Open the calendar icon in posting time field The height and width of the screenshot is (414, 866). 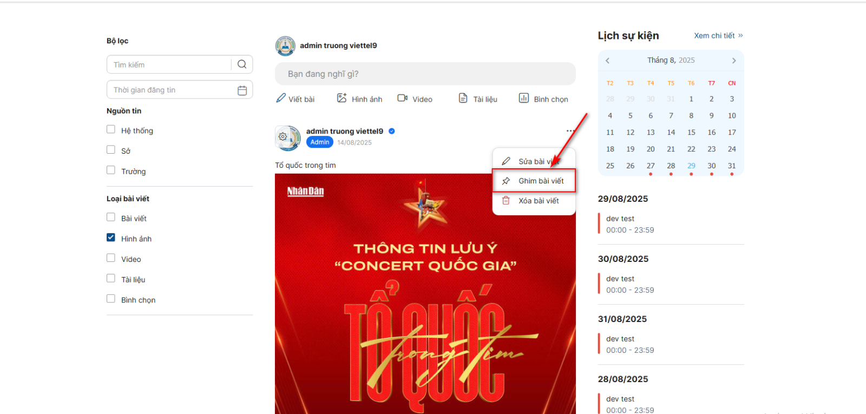coord(242,90)
